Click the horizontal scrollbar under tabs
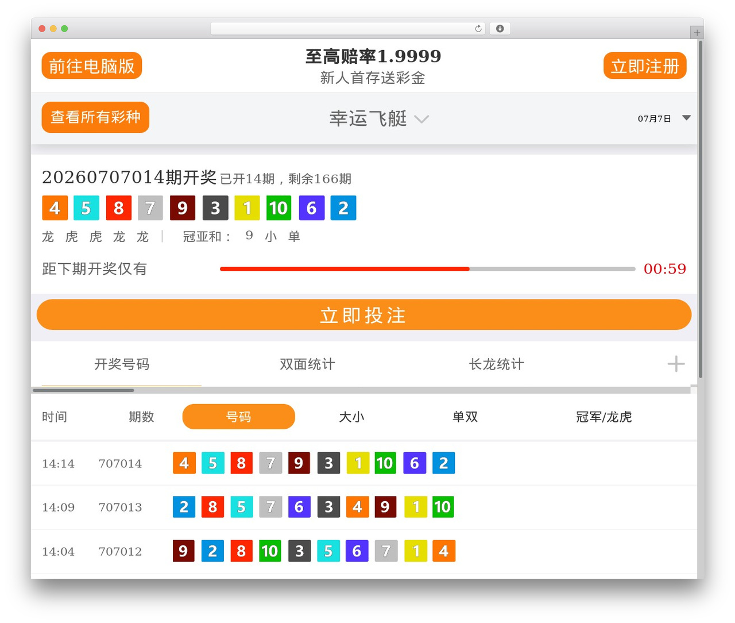The width and height of the screenshot is (735, 623). (84, 390)
